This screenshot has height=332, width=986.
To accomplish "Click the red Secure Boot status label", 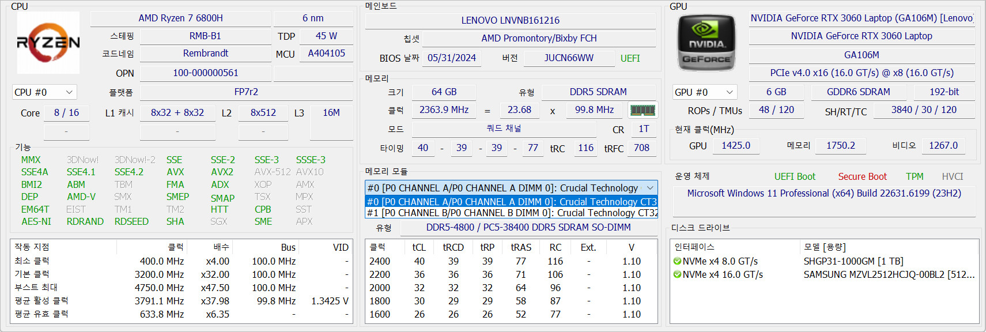I will pyautogui.click(x=862, y=177).
